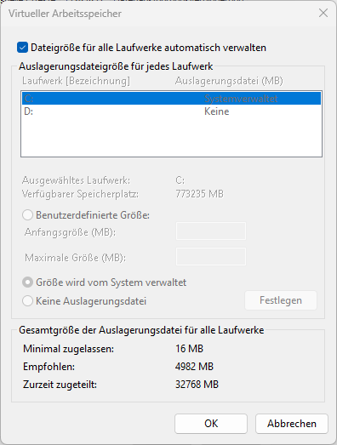Click the Virtueller Arbeitsspeicher title bar

[159, 14]
